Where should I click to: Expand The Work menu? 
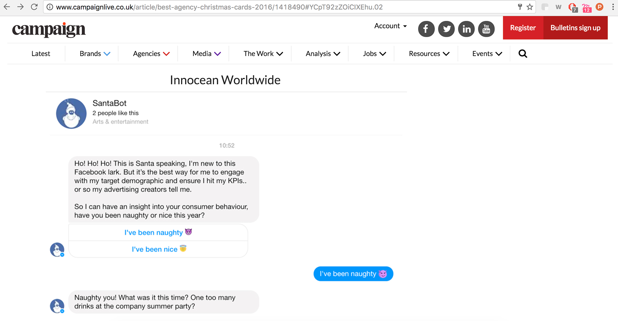[263, 54]
